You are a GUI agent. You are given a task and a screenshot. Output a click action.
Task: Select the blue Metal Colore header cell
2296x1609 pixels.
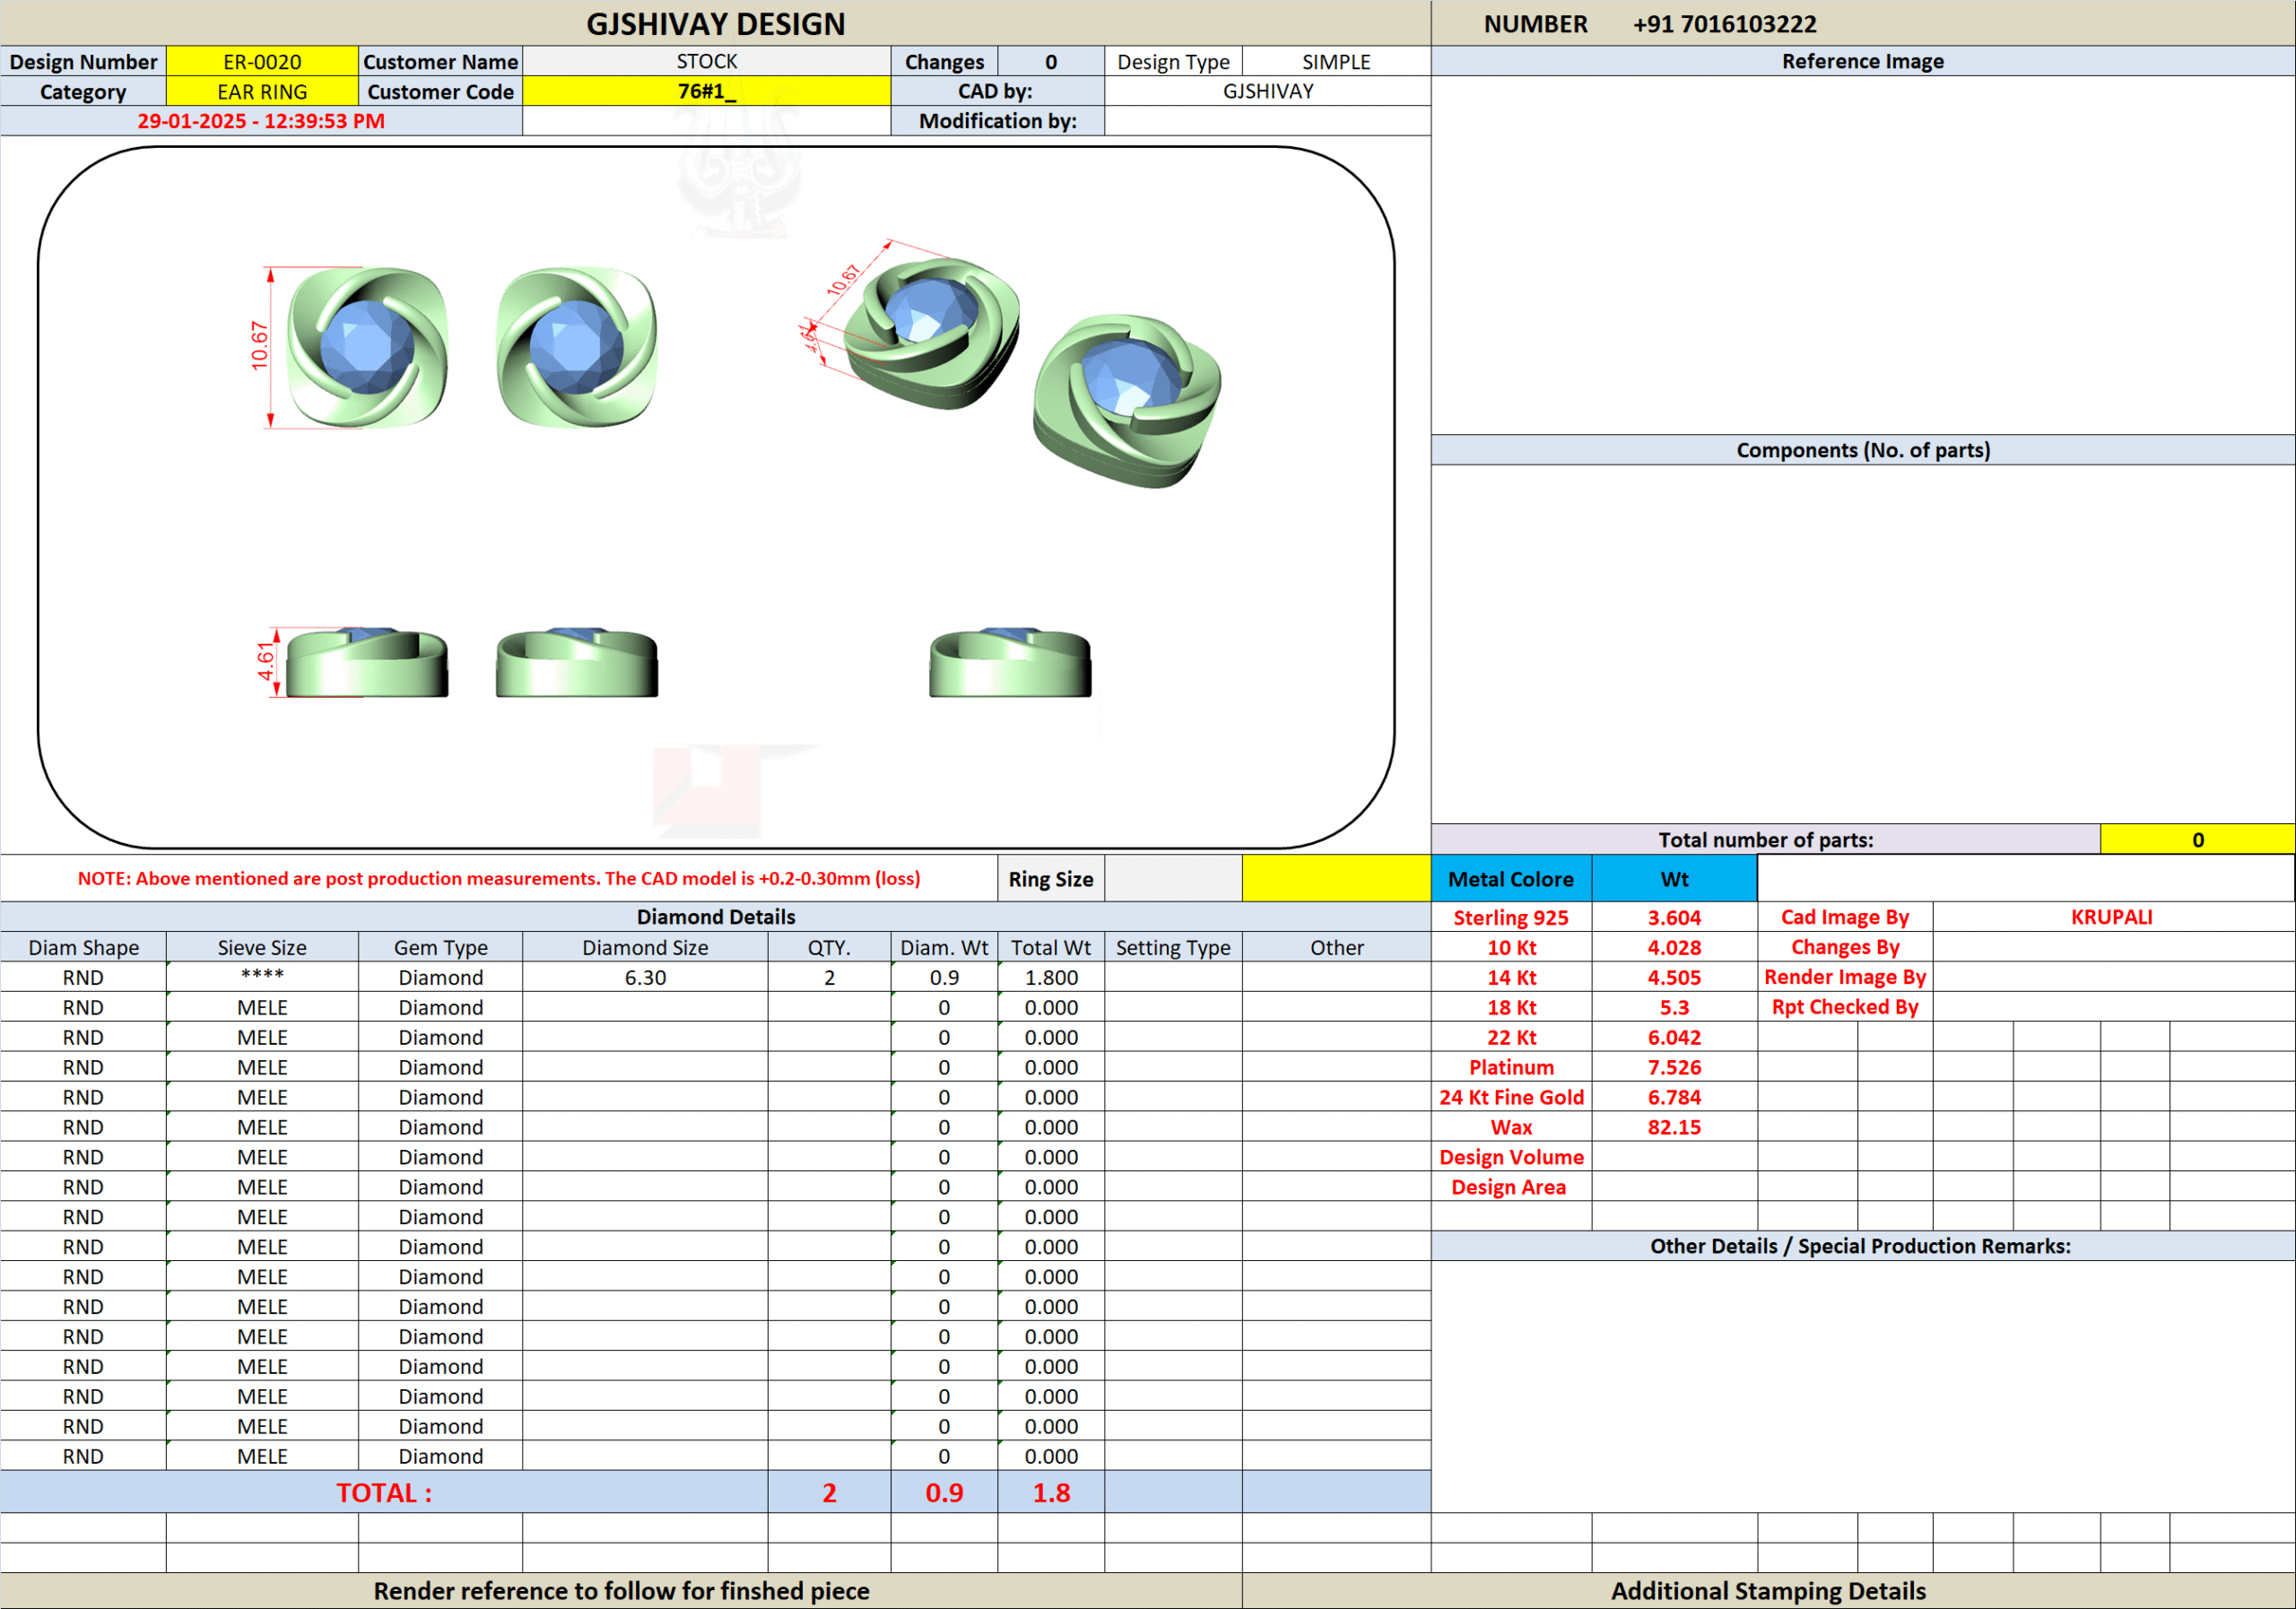1510,879
